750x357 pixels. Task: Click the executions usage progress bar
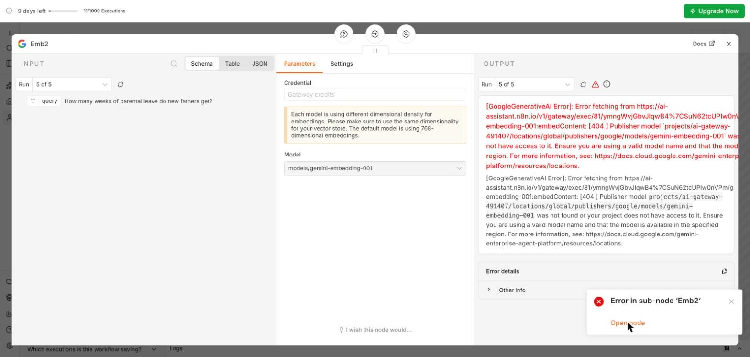coord(63,11)
